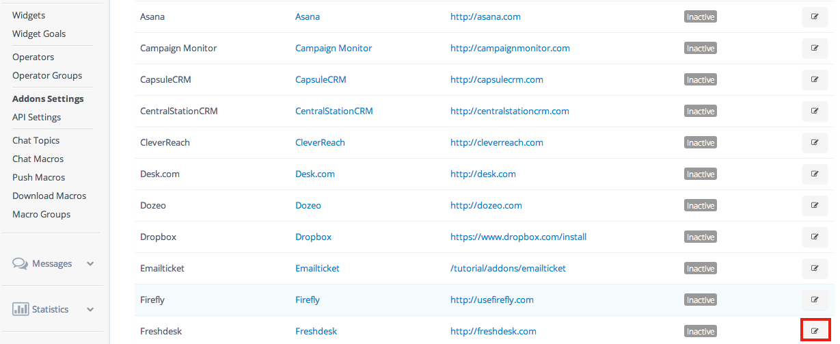Edit the Firefly addon using pencil icon

click(x=815, y=300)
